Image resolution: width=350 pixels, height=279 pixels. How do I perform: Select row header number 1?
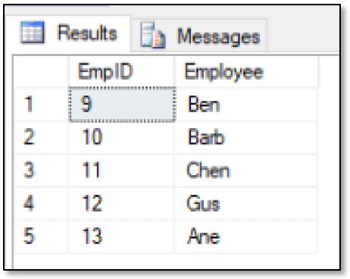click(x=42, y=104)
